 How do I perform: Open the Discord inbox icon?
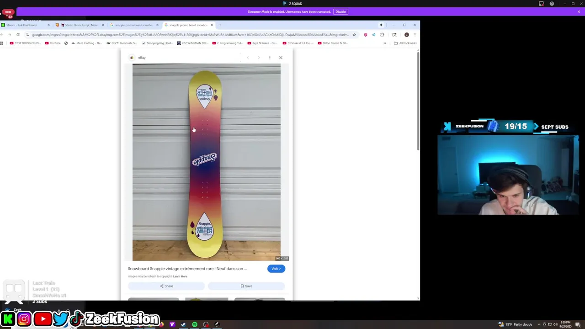coord(541,4)
